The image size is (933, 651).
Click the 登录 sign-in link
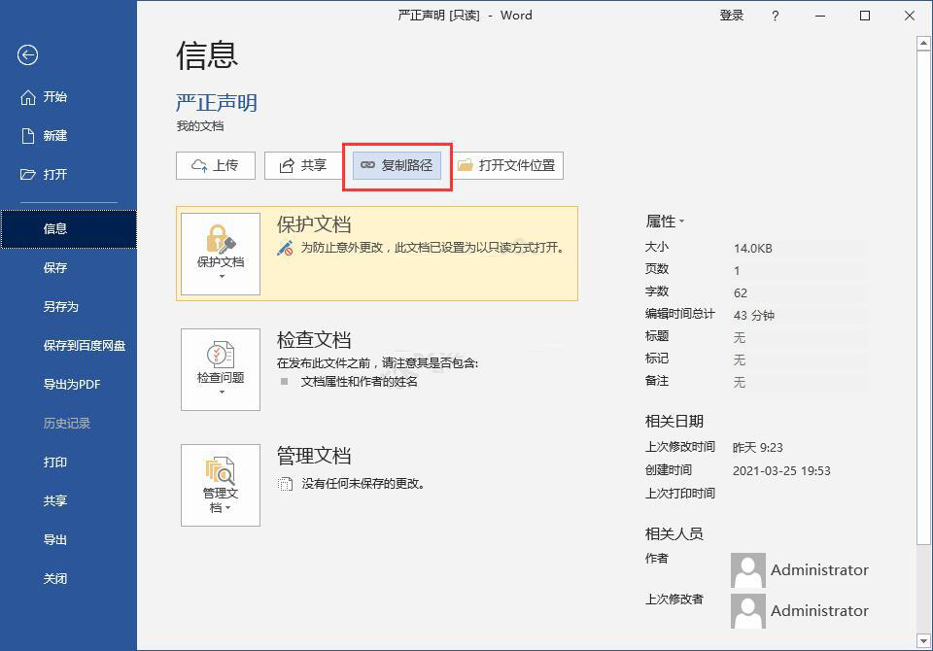click(x=732, y=16)
